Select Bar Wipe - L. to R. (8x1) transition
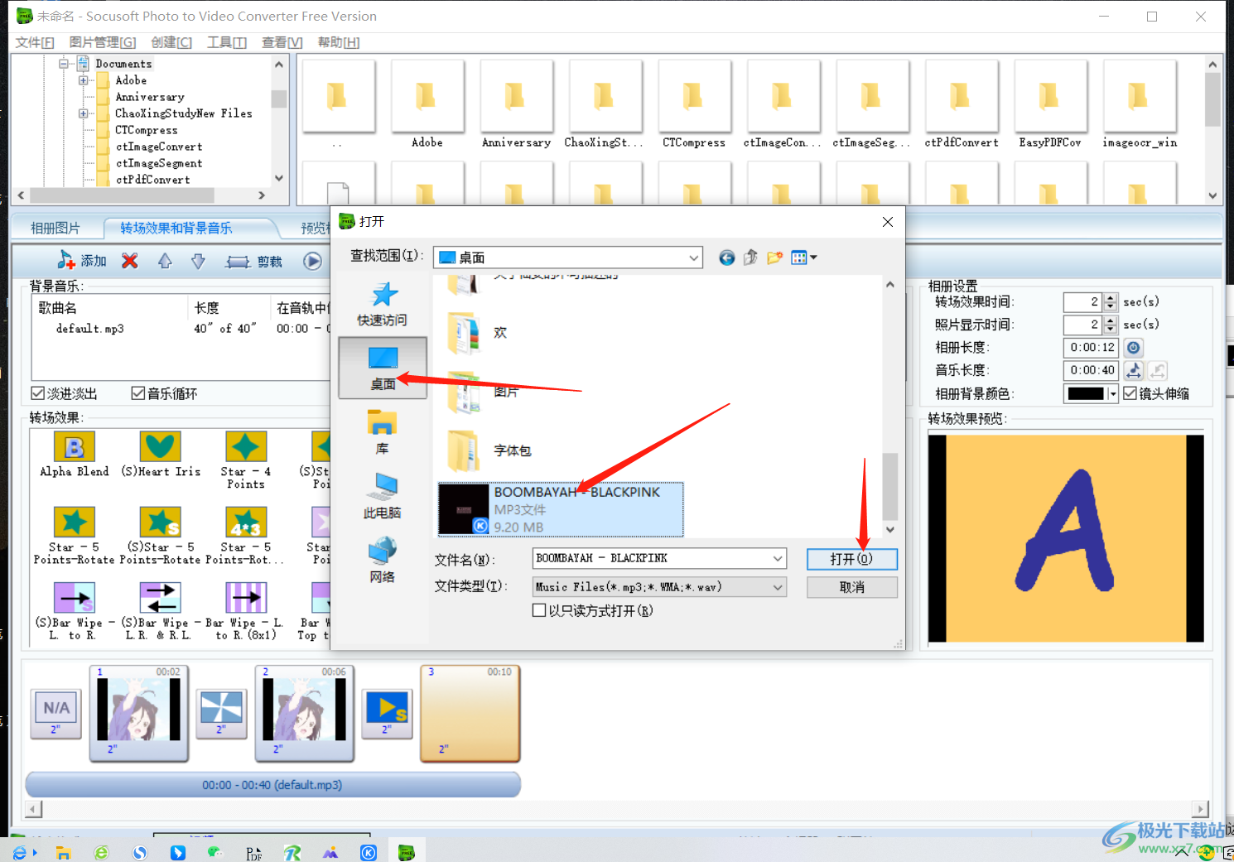Screen dimensions: 1234x862 point(246,611)
